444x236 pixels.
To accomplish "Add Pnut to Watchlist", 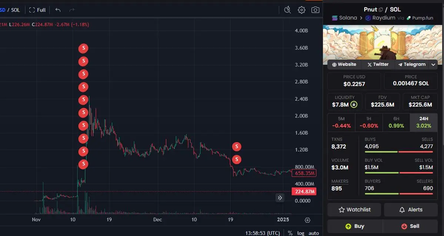I will [x=354, y=210].
